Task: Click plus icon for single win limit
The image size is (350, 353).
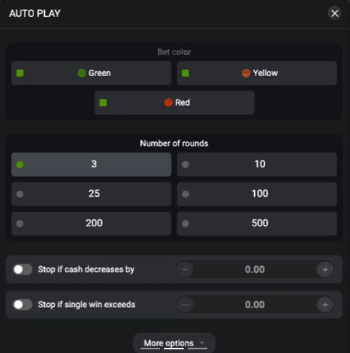Action: [x=325, y=305]
